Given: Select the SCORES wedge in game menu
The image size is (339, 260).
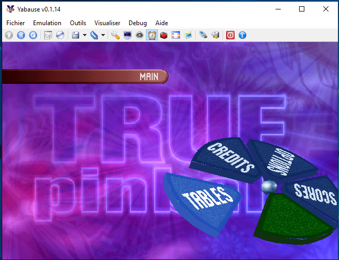Looking at the screenshot, I should 314,194.
